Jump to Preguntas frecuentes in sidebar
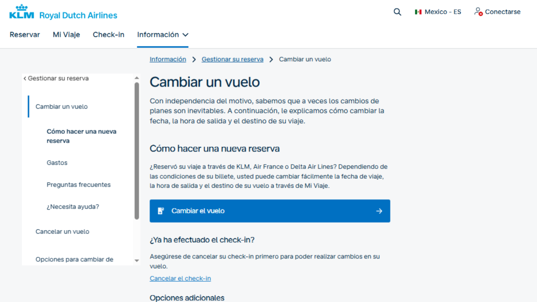The height and width of the screenshot is (302, 537). (79, 185)
